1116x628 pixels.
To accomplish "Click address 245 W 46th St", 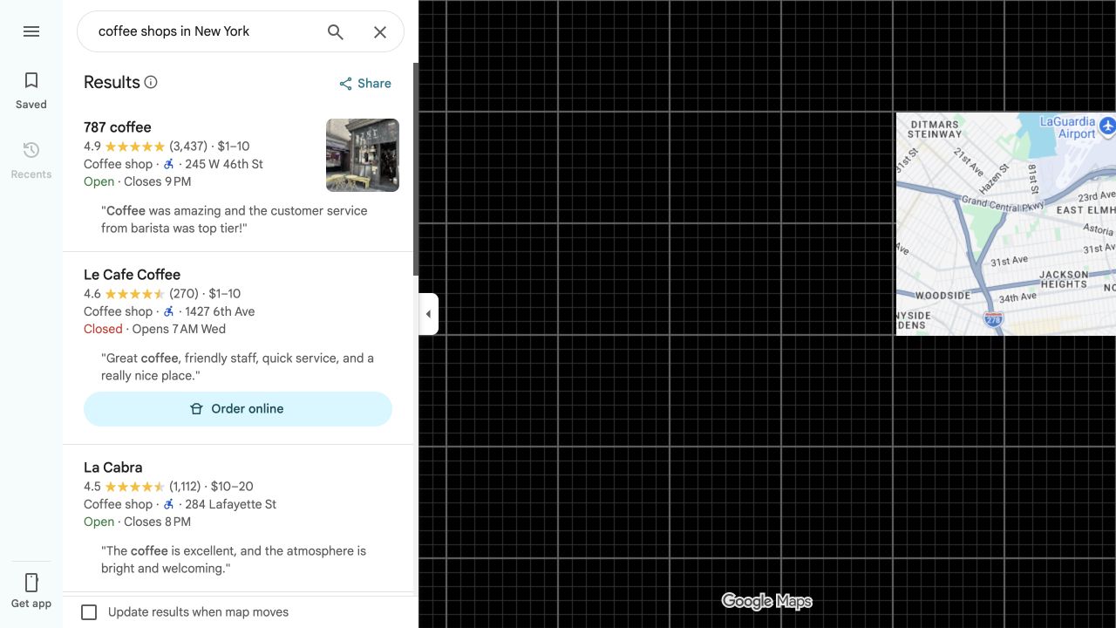I will coord(224,164).
